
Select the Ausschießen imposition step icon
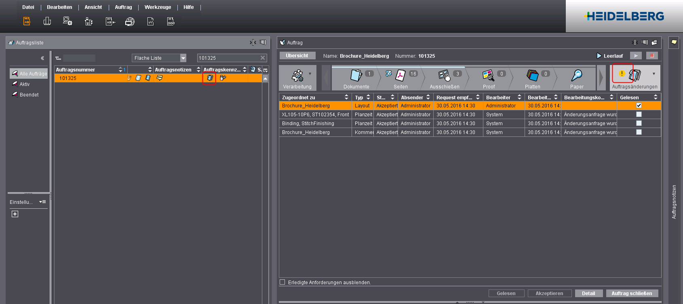[444, 75]
